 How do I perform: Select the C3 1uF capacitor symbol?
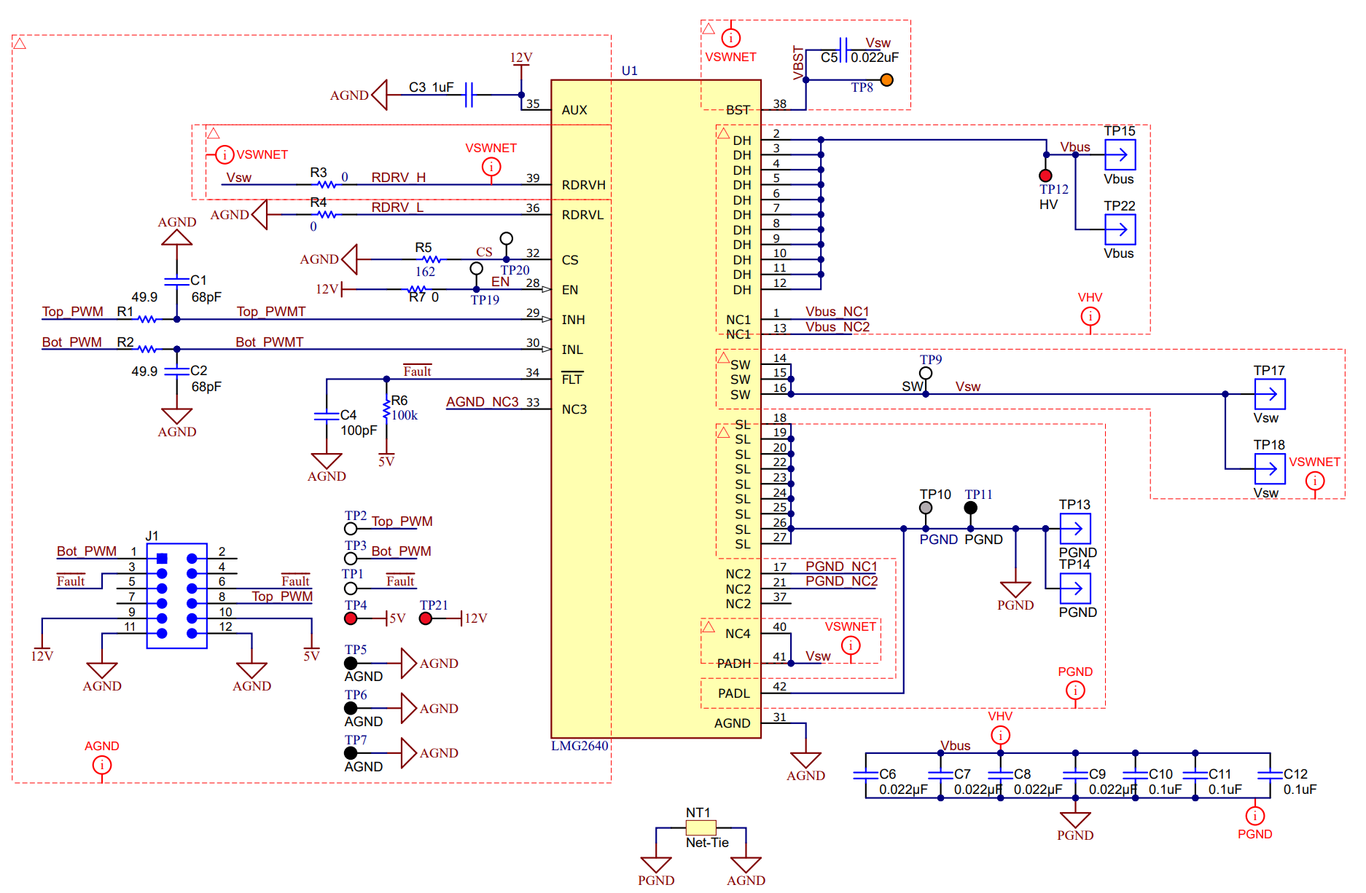[469, 95]
